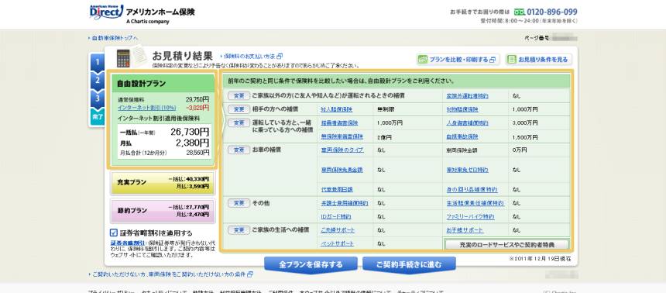Open the ご夫婦サポート link
This screenshot has width=666, height=293.
(338, 230)
